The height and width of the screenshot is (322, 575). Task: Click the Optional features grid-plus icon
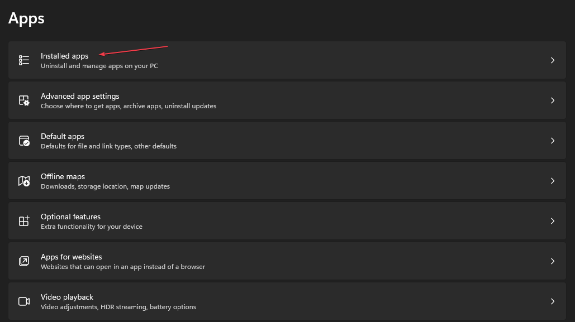(x=24, y=221)
